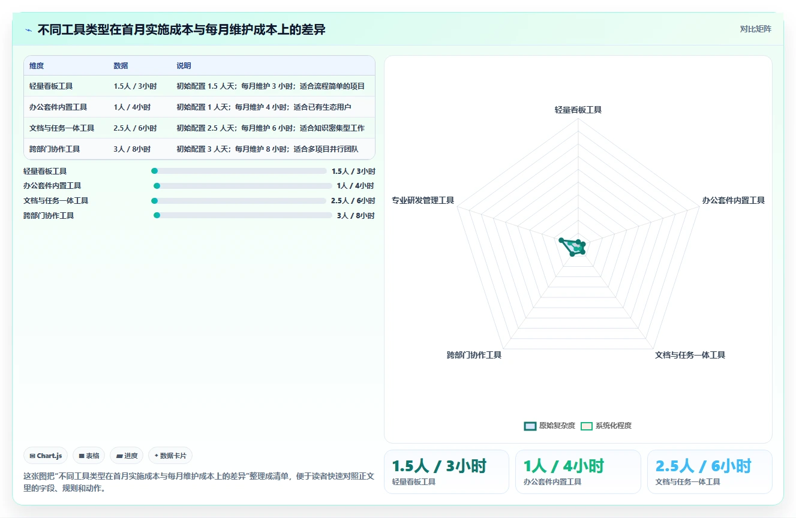
Task: Click the 办公套件内置工具 radar axis label
Action: coord(733,200)
